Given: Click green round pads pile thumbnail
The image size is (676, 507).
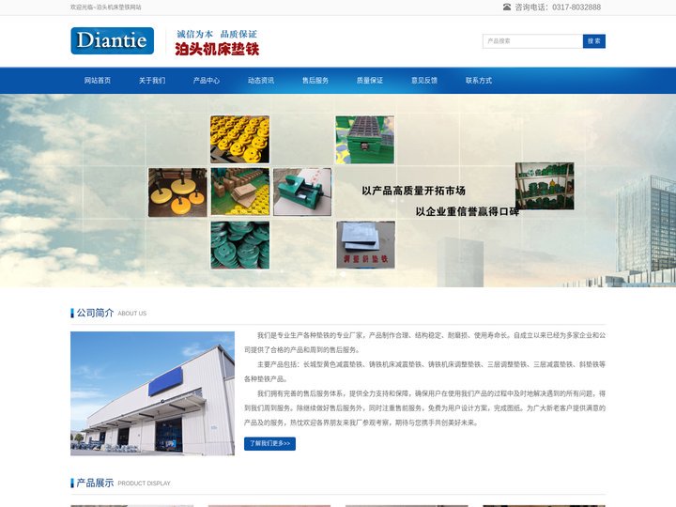Looking at the screenshot, I should click(x=239, y=245).
